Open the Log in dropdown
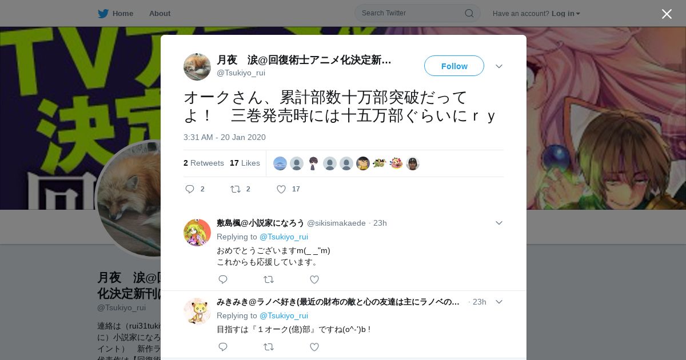This screenshot has height=360, width=686. pyautogui.click(x=566, y=14)
